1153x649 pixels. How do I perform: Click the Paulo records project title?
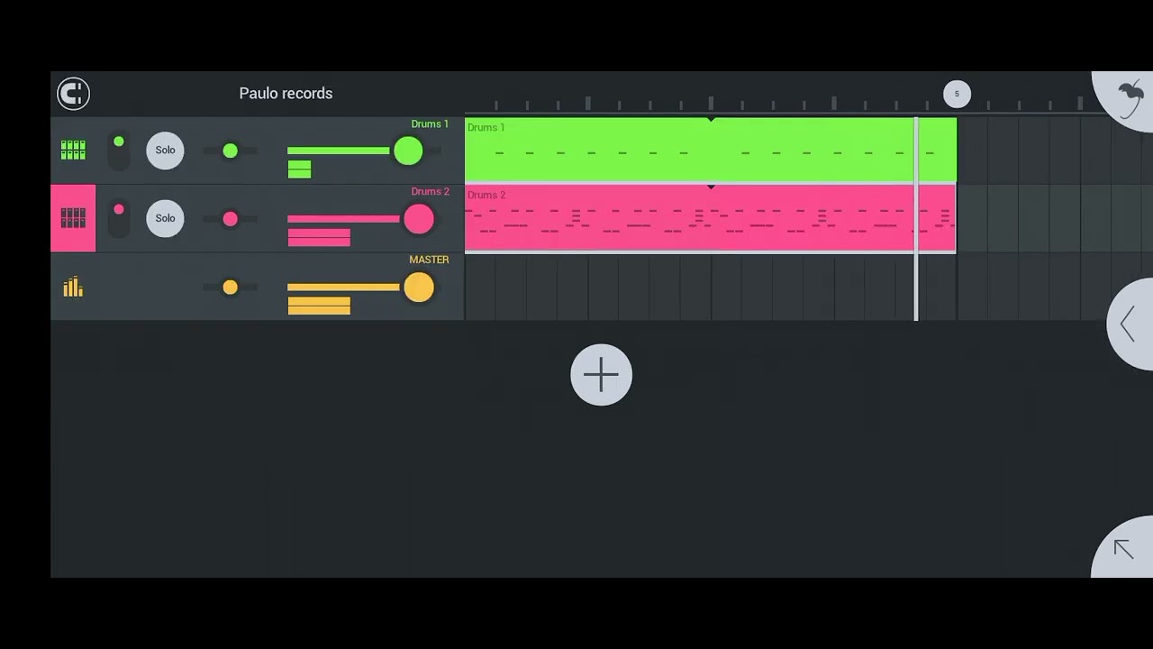coord(286,94)
